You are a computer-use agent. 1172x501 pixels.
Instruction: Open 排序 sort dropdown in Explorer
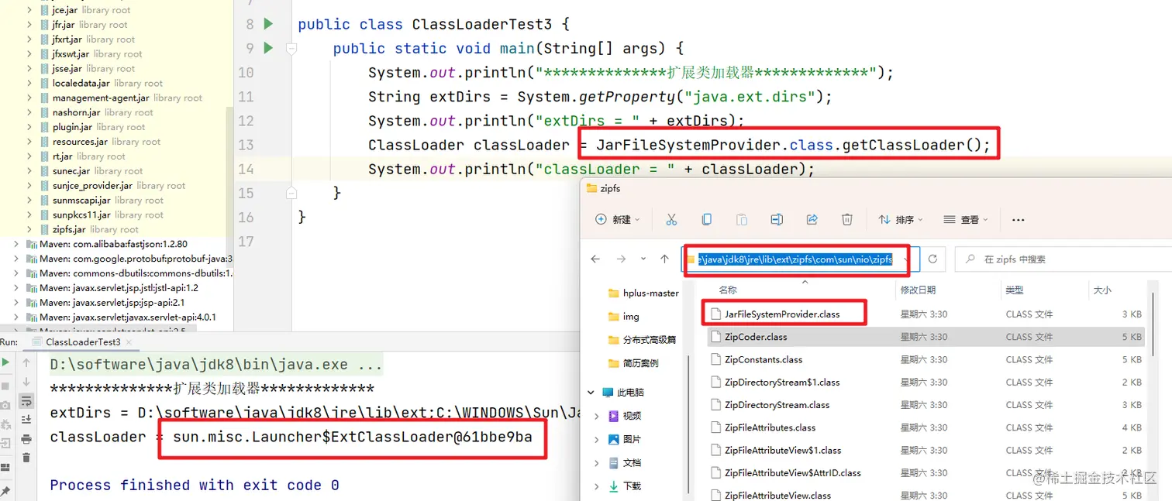click(x=901, y=220)
